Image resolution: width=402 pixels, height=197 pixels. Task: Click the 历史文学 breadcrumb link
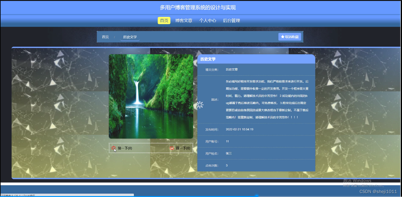[130, 37]
